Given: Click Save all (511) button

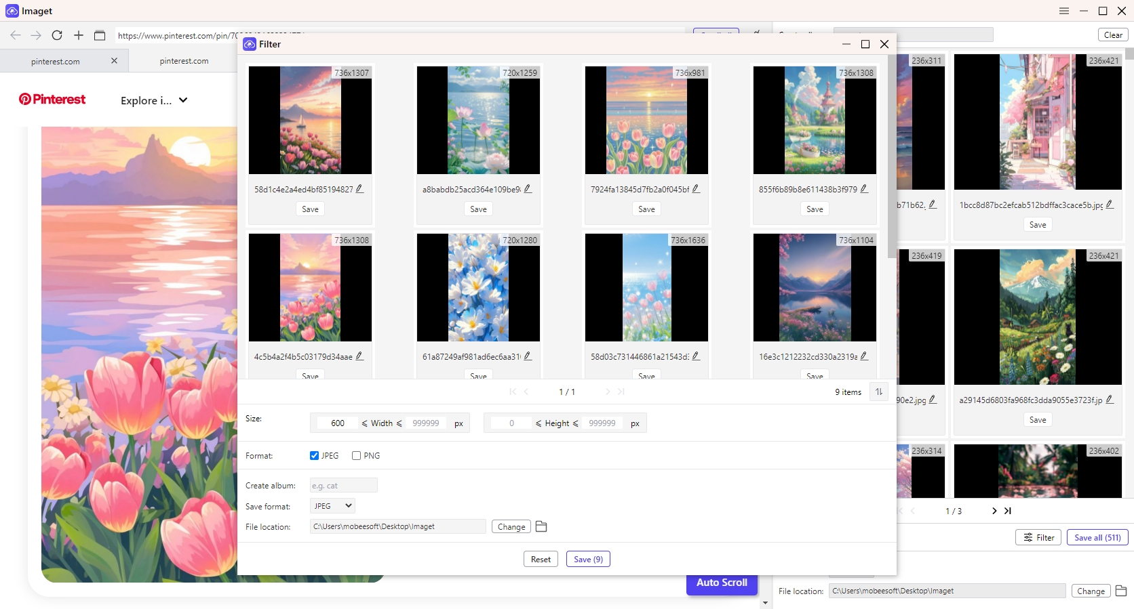Looking at the screenshot, I should coord(1097,537).
